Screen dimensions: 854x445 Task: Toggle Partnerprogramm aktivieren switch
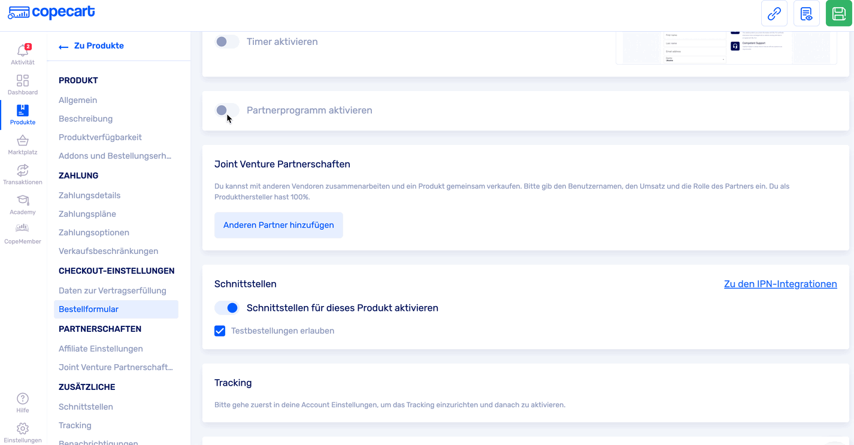[x=227, y=110]
